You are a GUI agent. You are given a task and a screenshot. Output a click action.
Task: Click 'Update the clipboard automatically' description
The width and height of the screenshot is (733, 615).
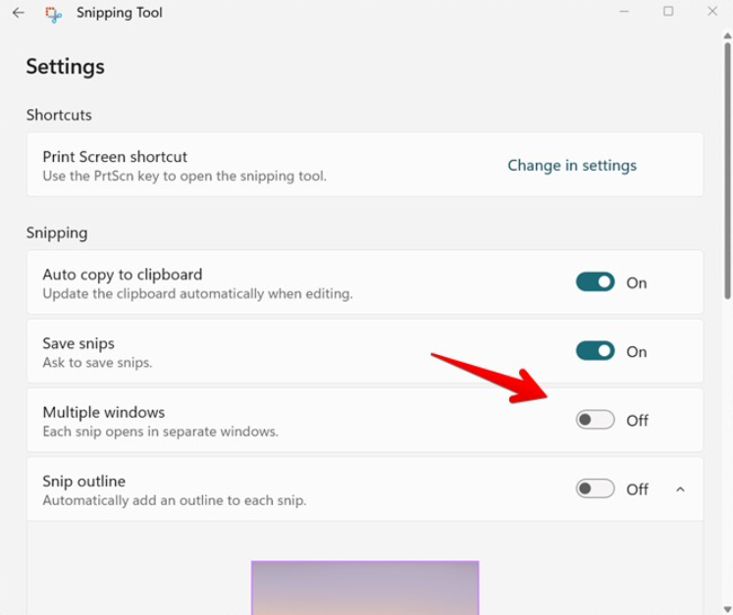[x=198, y=294]
